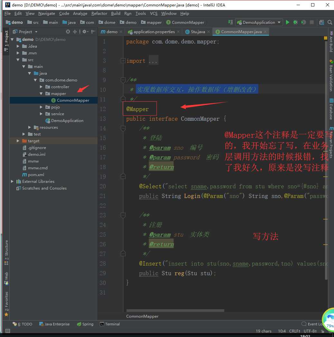Click the 10:4 caret position status
334x337 pixels.
pyautogui.click(x=282, y=331)
